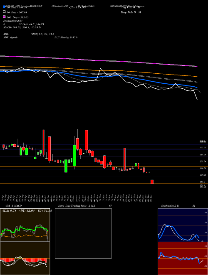Image resolution: width=208 pixels, height=275 pixels.
Task: Select the 'Stochastics: 2.04' value
Action: tap(13, 21)
